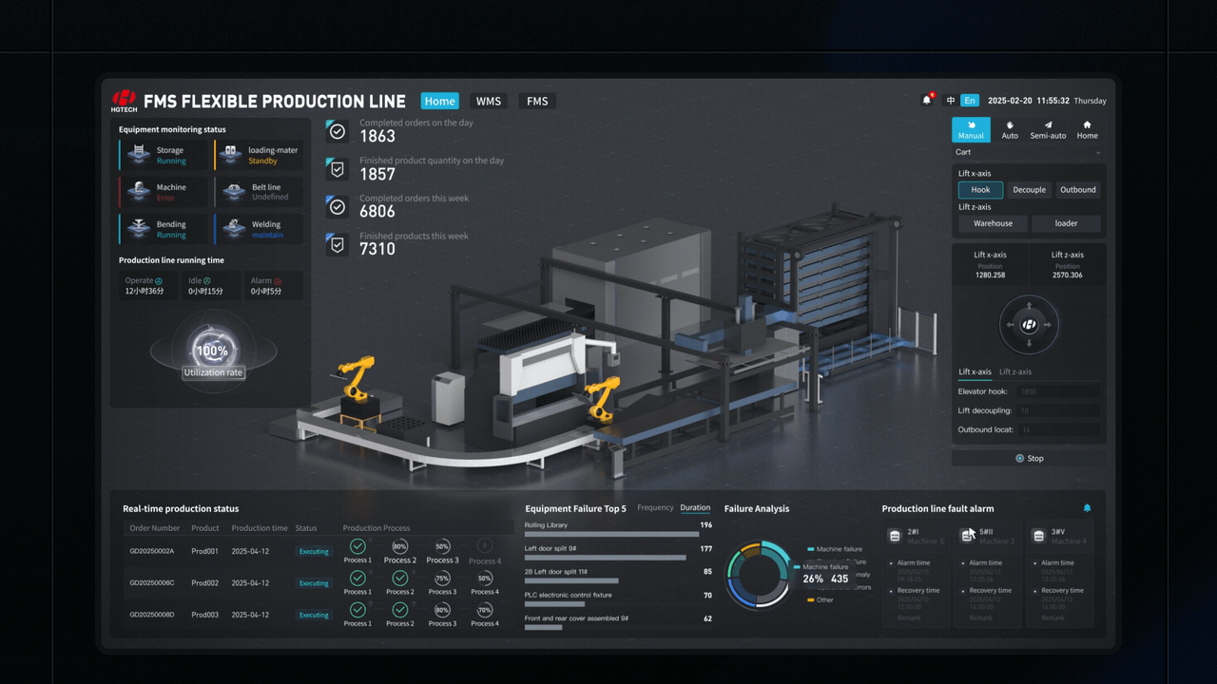Click joystick right arrow

point(1047,325)
